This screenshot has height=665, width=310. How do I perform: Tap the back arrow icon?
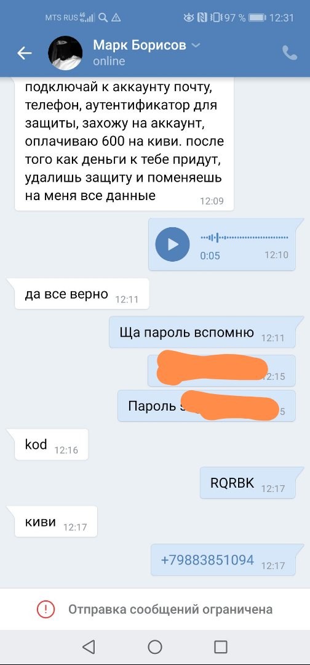click(x=25, y=53)
